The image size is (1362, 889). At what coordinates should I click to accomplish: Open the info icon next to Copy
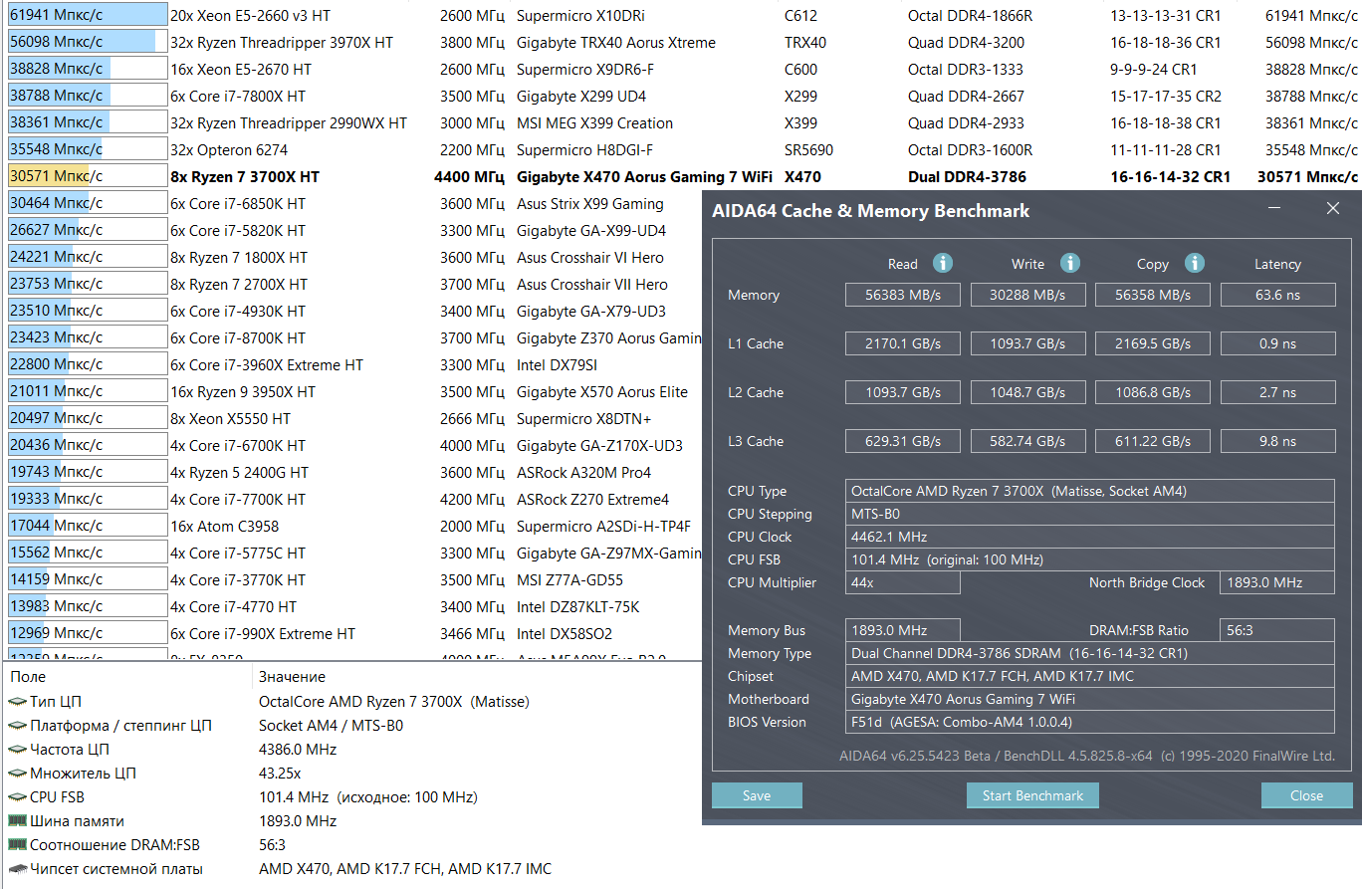(1194, 264)
